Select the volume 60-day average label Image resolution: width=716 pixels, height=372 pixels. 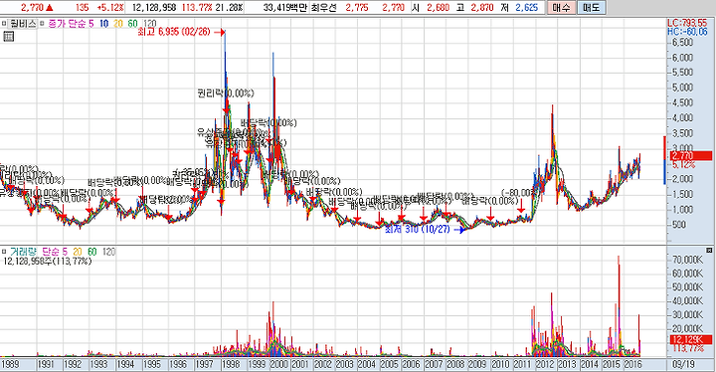pos(92,252)
